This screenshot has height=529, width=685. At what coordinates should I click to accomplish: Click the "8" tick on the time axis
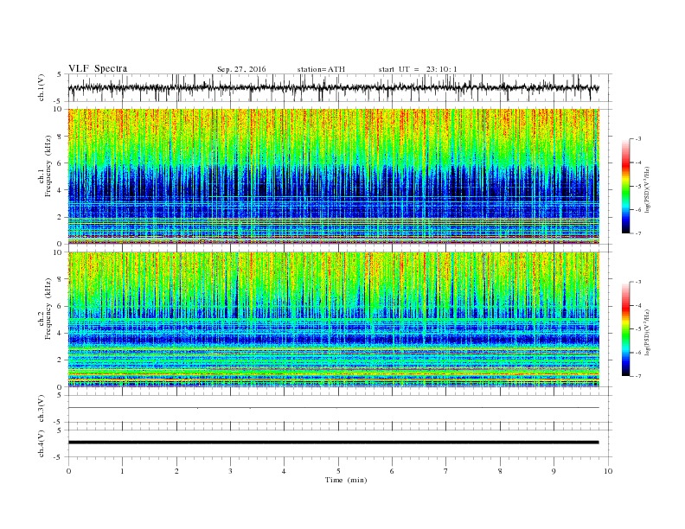tap(500, 471)
